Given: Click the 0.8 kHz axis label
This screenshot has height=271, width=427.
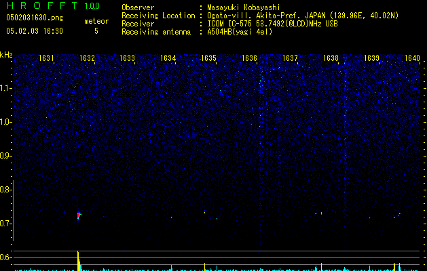Looking at the screenshot, I should click(5, 190).
